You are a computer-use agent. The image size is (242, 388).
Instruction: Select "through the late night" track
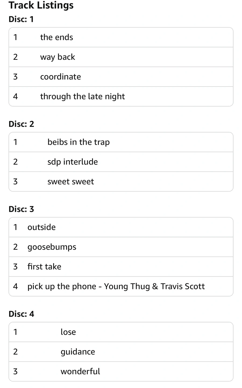82,96
